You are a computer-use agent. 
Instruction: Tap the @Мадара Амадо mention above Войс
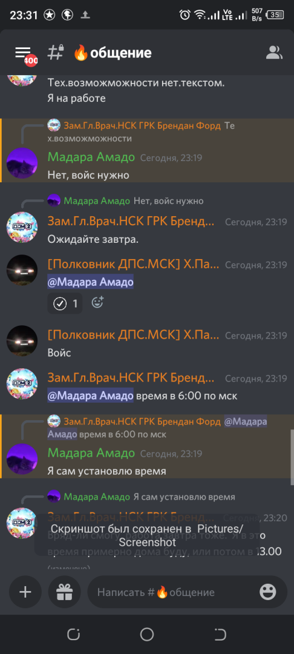point(90,282)
